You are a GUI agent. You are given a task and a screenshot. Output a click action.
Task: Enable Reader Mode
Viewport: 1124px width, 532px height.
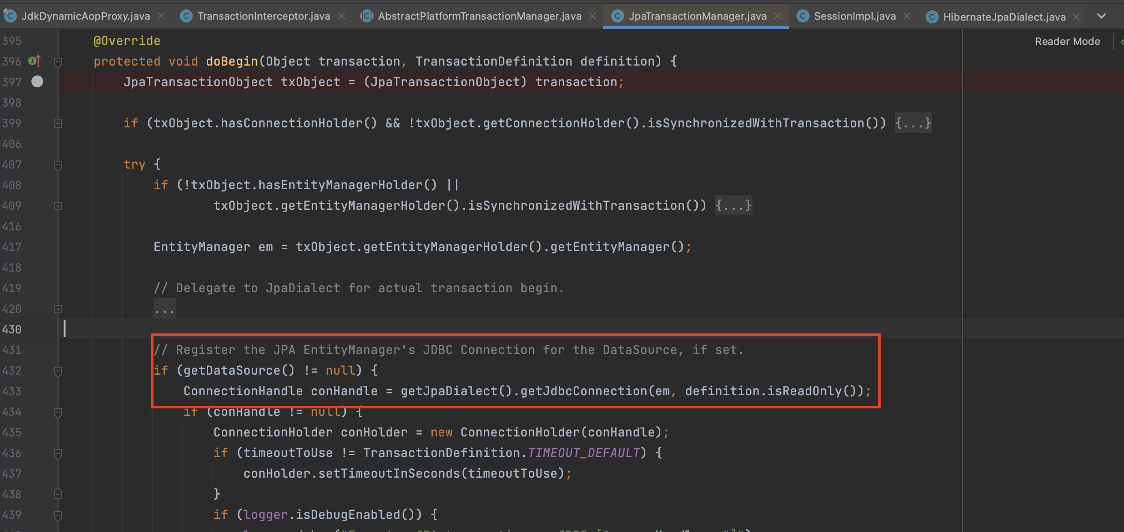pos(1067,41)
